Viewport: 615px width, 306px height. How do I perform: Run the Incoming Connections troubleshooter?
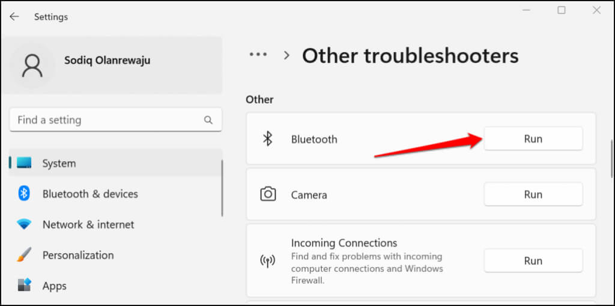533,261
